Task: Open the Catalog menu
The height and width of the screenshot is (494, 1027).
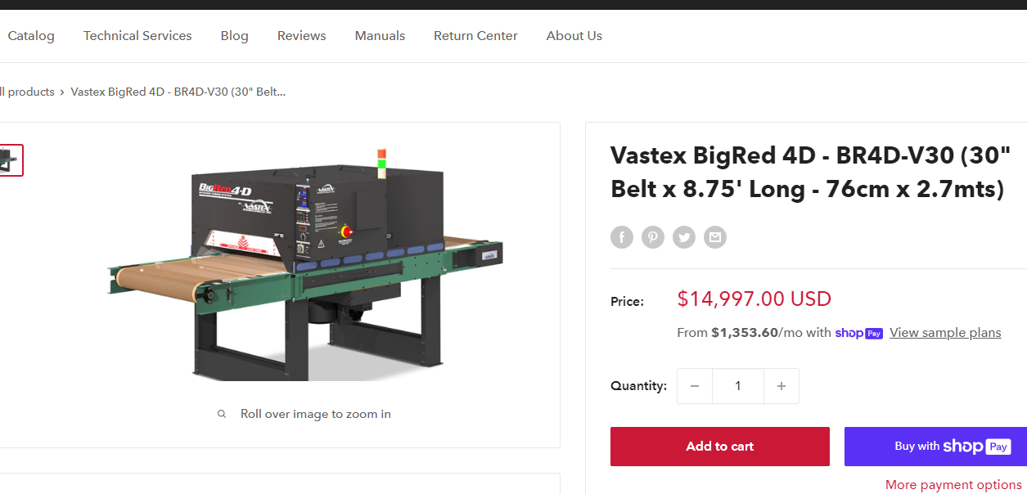Action: (x=31, y=36)
